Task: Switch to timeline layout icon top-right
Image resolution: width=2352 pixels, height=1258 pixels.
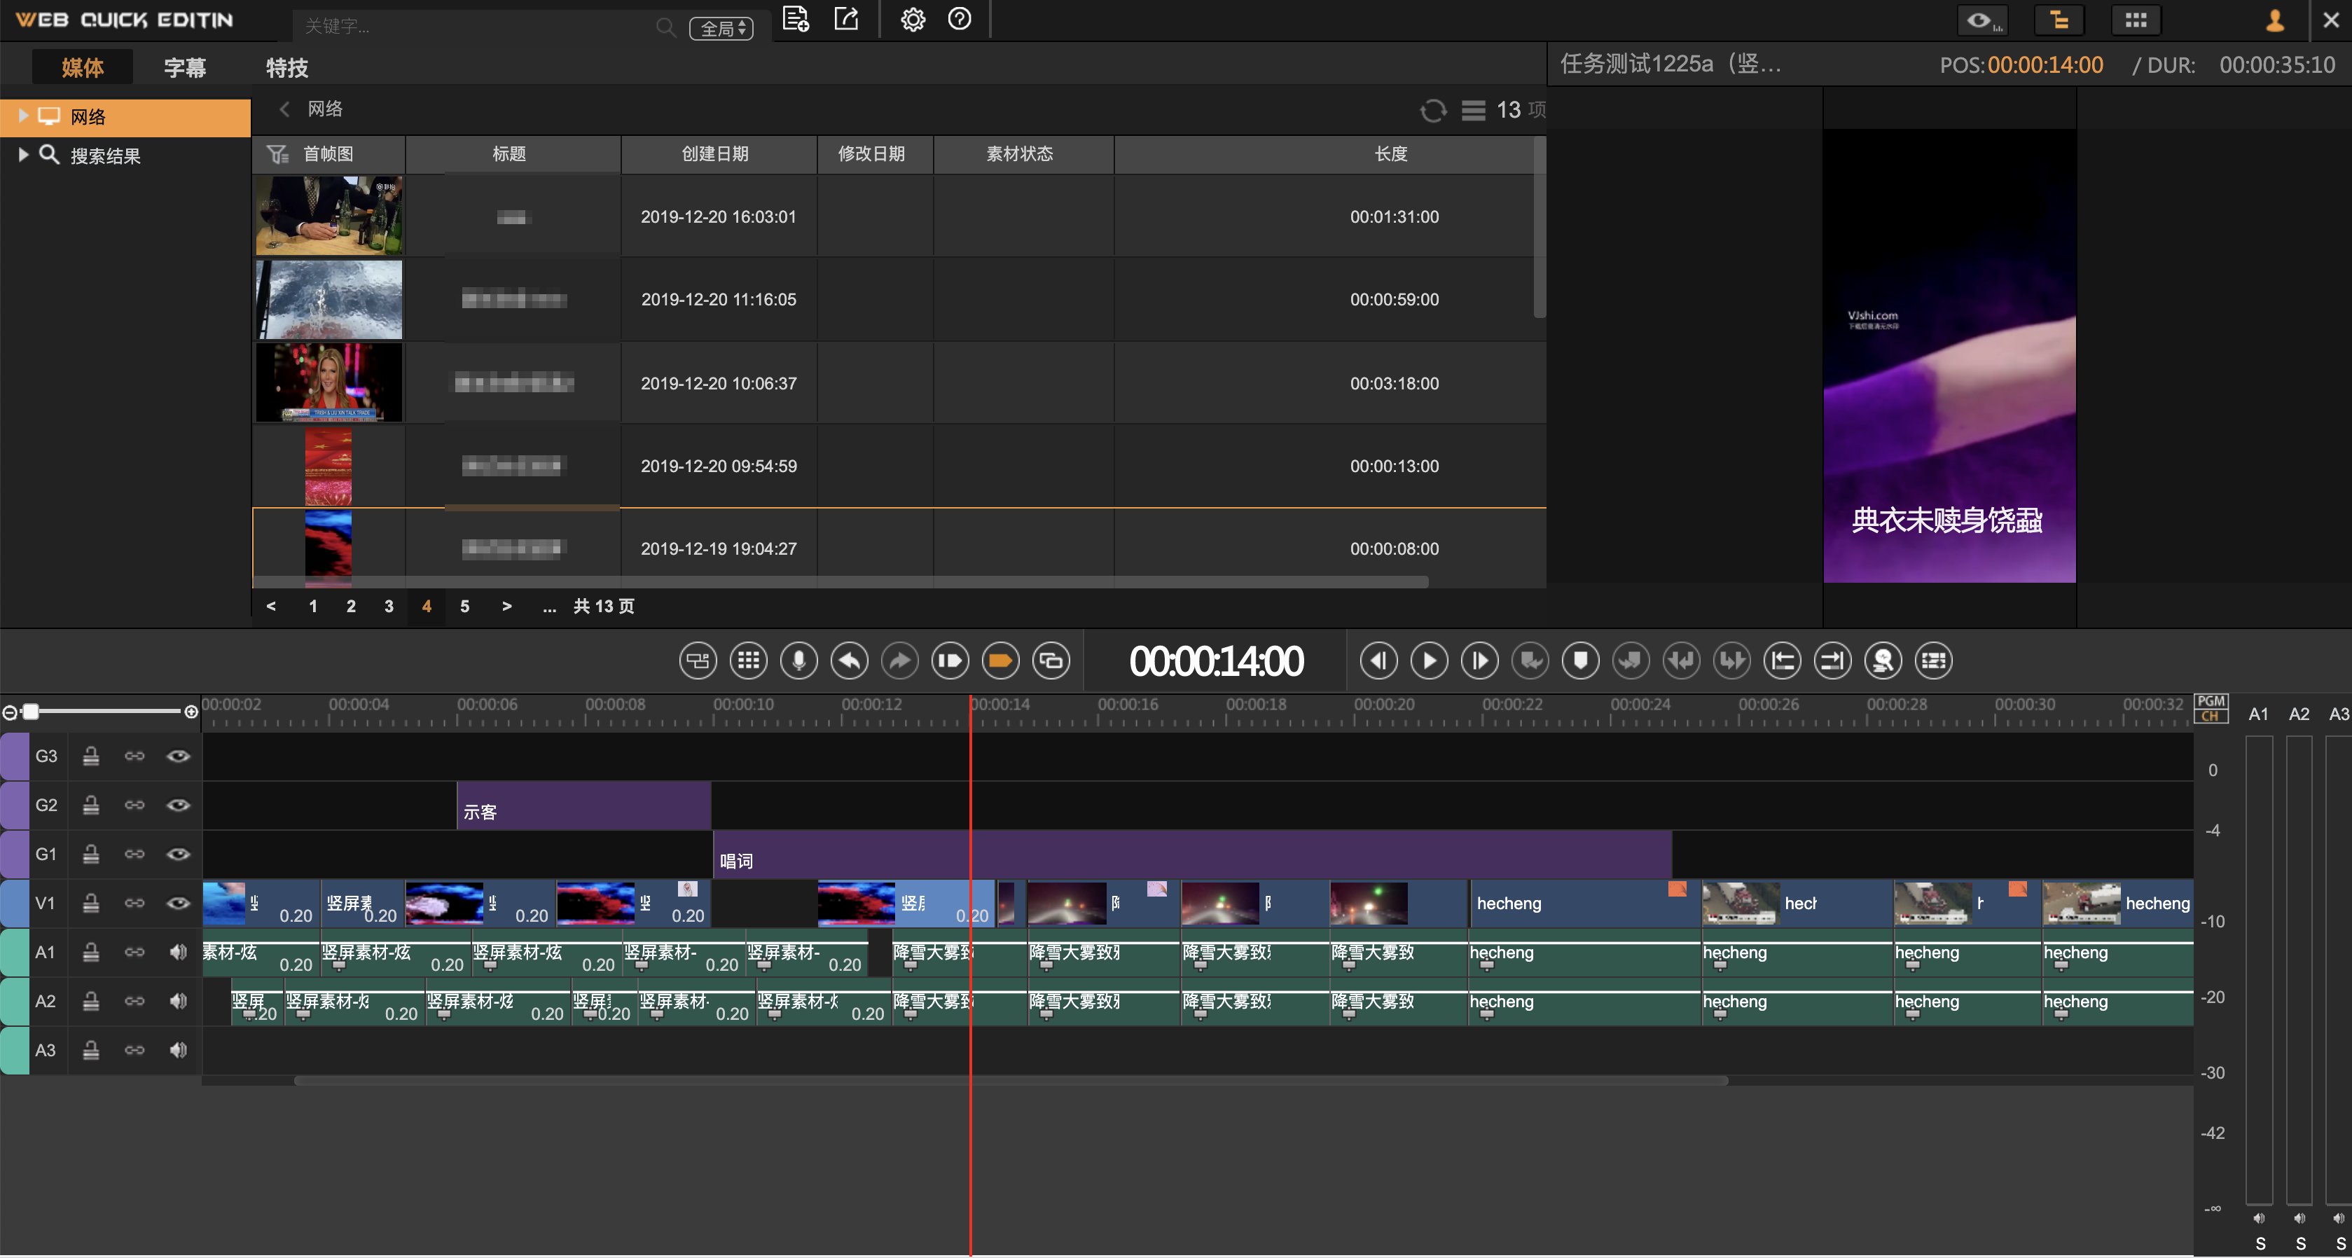Action: pyautogui.click(x=2059, y=20)
